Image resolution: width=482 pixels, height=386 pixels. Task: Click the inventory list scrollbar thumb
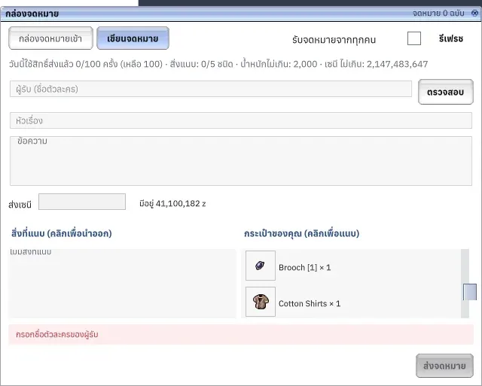tap(470, 292)
